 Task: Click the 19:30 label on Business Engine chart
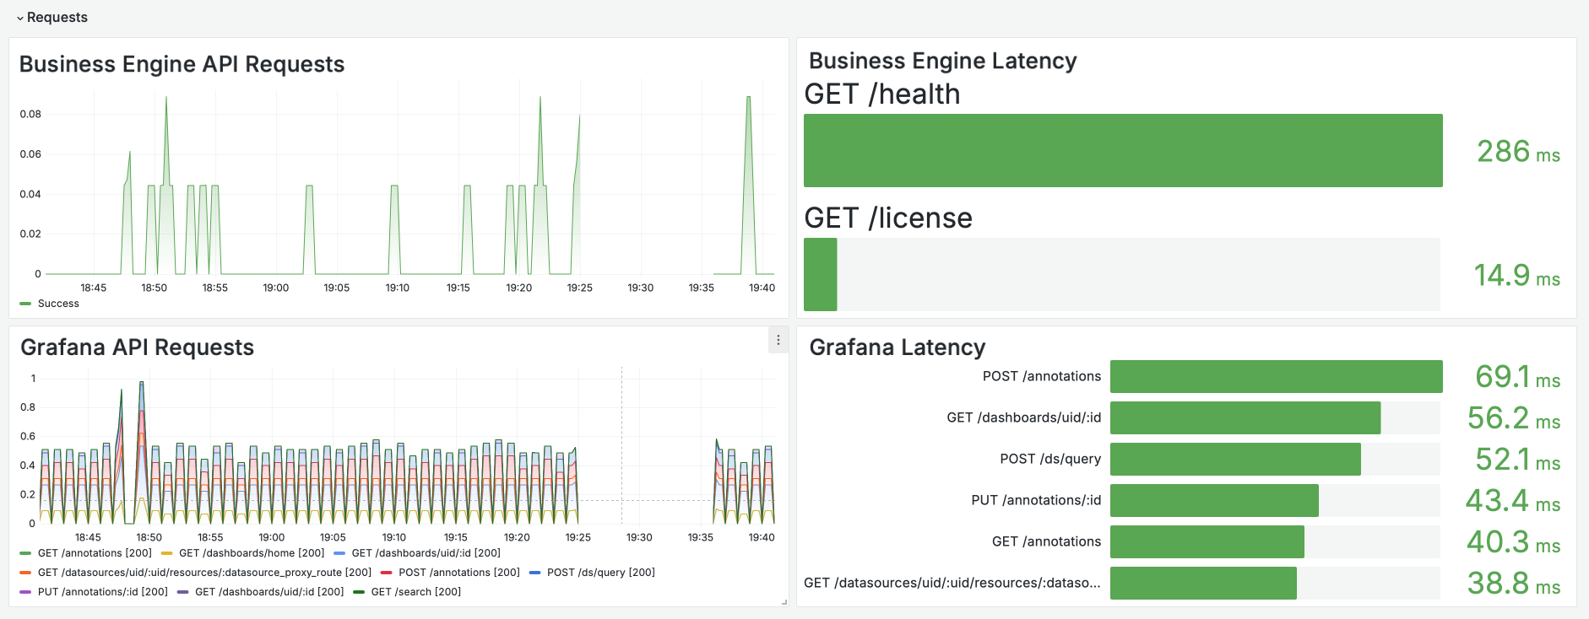pyautogui.click(x=641, y=288)
